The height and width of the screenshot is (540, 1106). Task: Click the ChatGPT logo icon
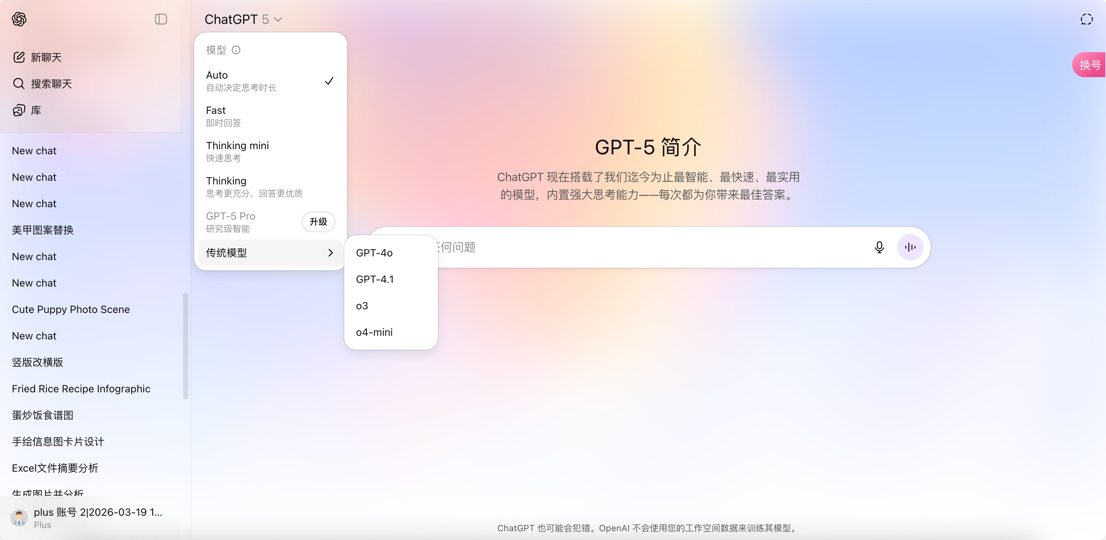(19, 19)
